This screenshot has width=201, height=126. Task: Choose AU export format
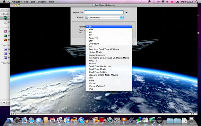click(109, 32)
